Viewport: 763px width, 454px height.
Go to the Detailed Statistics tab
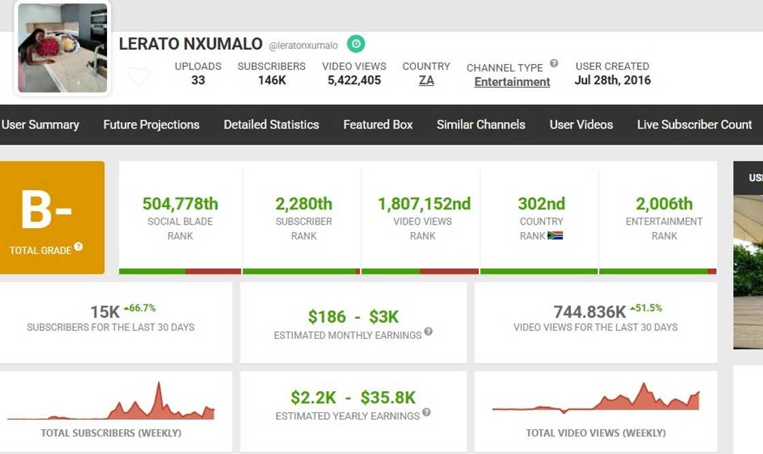tap(271, 125)
